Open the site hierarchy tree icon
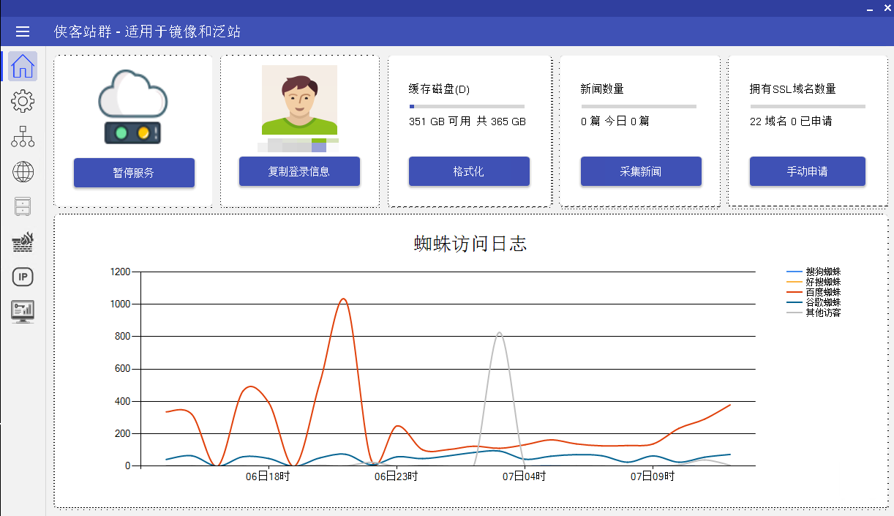Screen dimensions: 894x516 coord(23,136)
